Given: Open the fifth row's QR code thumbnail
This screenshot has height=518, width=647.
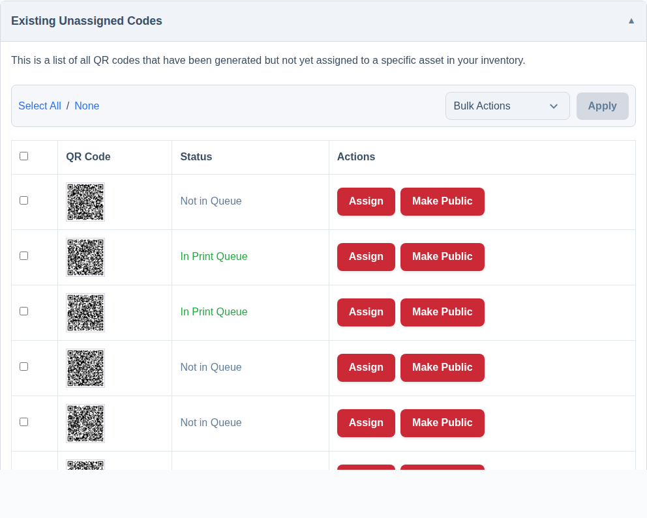Looking at the screenshot, I should (85, 424).
